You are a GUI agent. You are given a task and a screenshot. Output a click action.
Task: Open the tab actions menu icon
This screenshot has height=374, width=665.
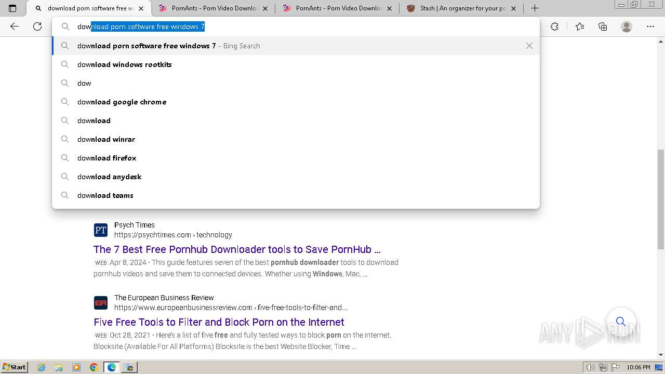[12, 8]
